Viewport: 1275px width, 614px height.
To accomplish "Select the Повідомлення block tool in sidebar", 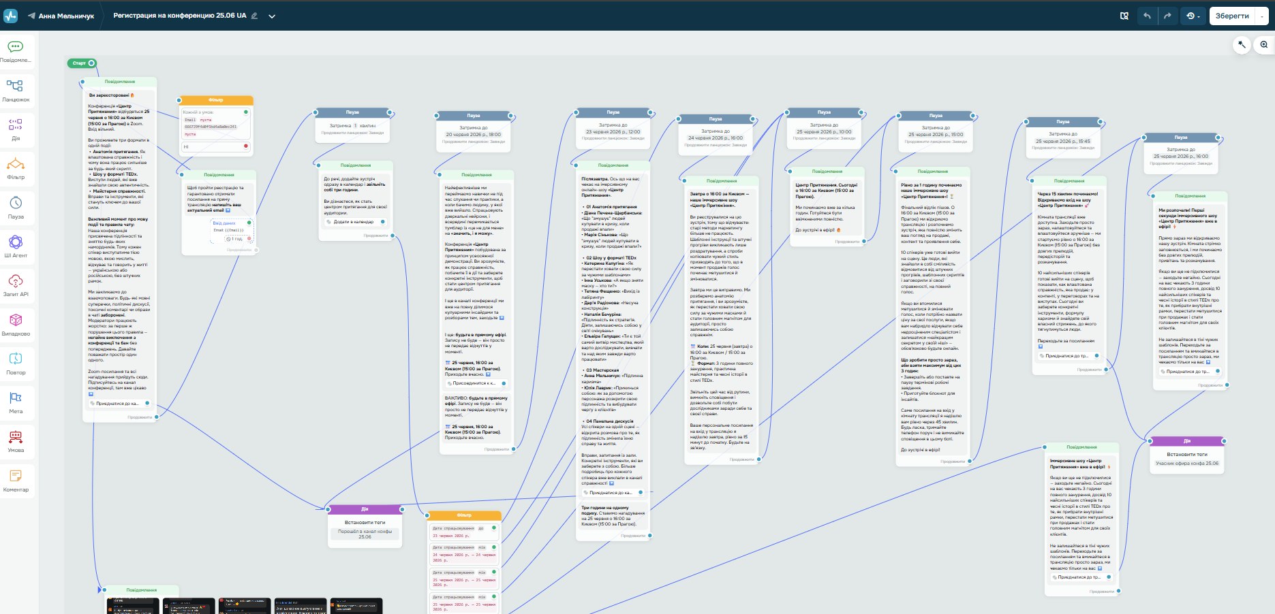I will click(x=16, y=51).
